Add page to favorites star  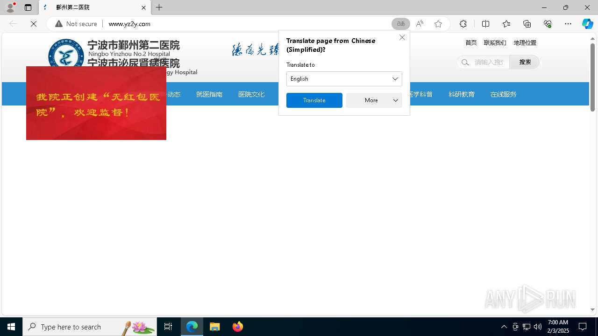coord(438,24)
